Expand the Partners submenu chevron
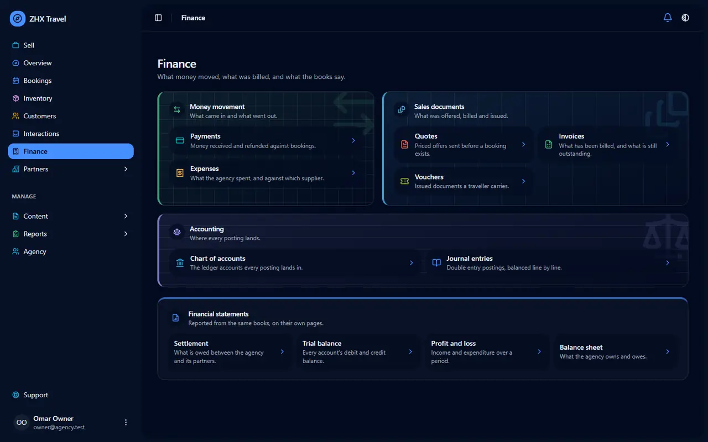The height and width of the screenshot is (442, 708). (x=126, y=169)
